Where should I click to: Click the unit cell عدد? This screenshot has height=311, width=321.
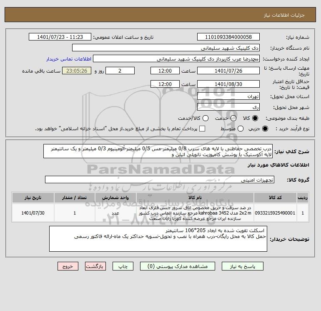tap(115, 213)
